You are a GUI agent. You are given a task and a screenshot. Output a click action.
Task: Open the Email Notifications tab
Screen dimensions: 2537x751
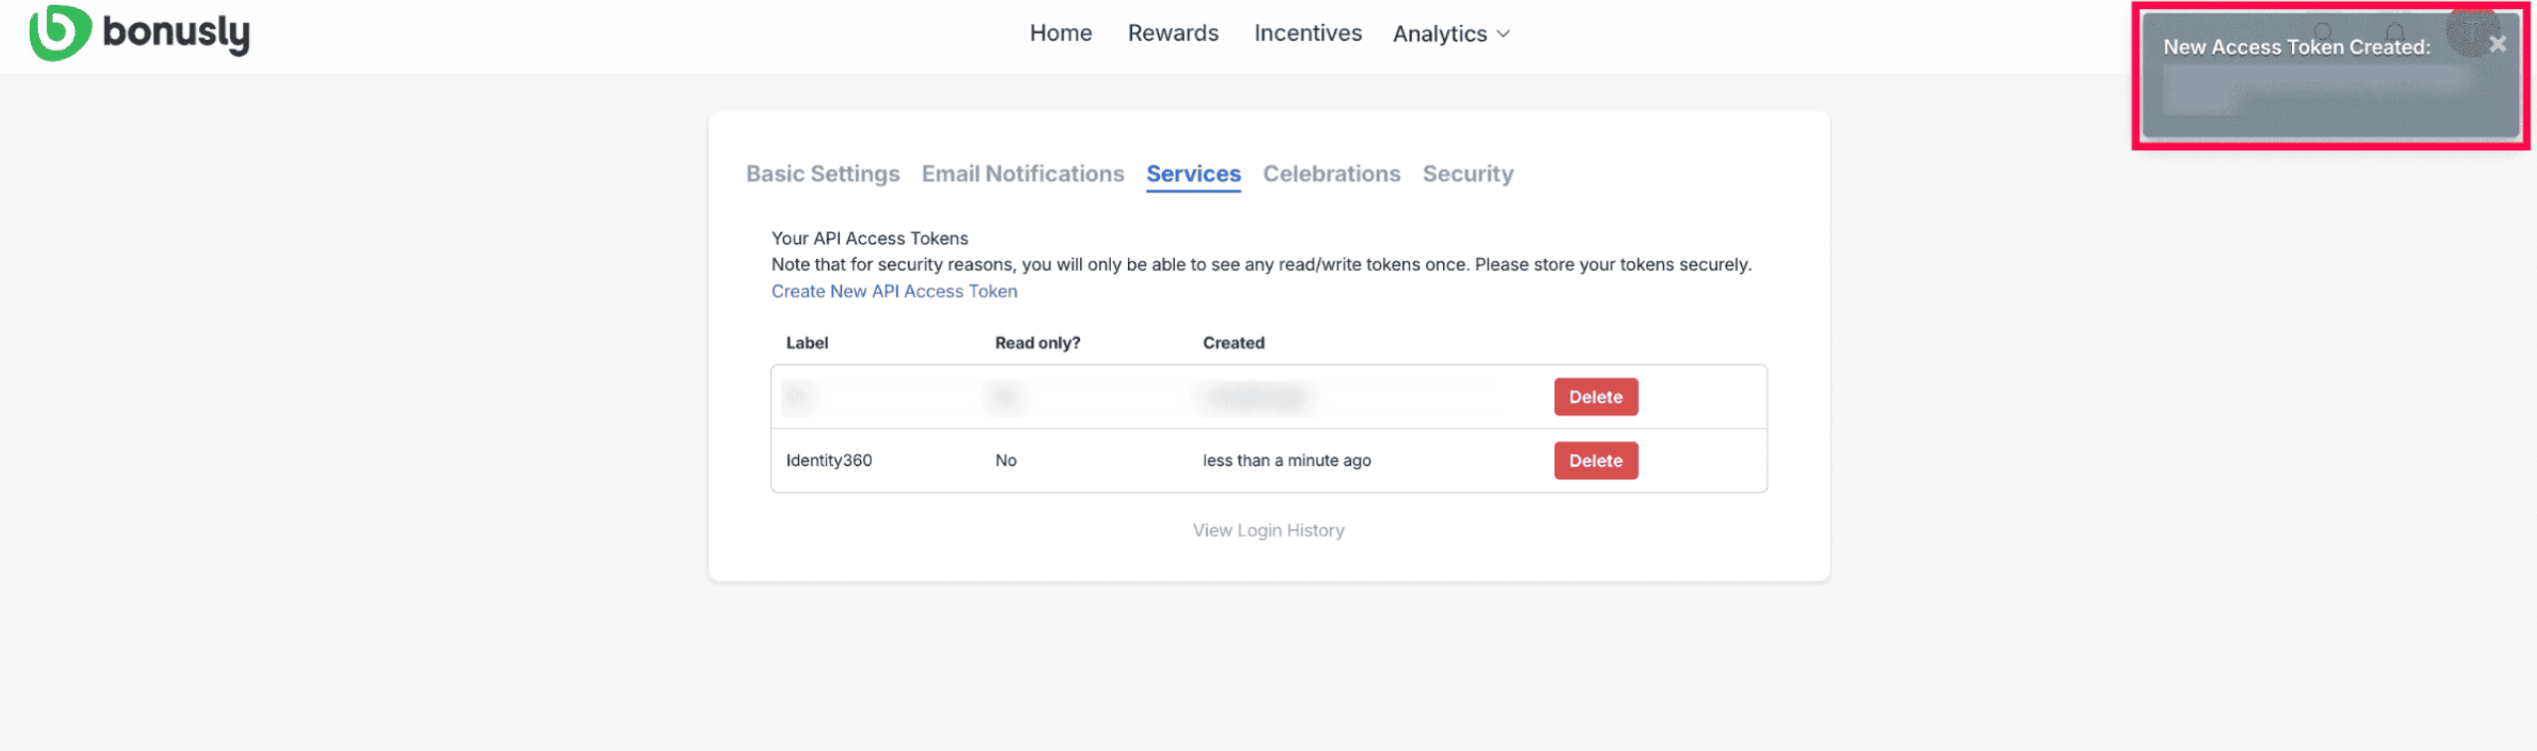(x=1022, y=173)
